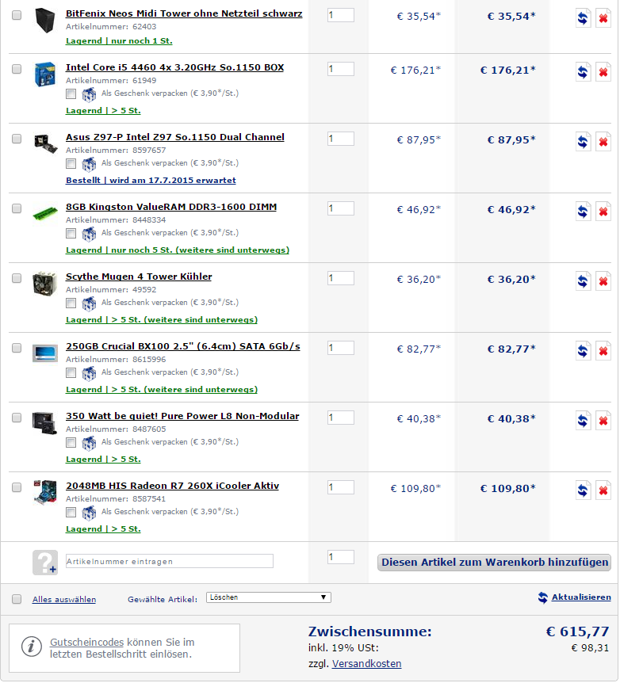
Task: Add article to cart button
Action: coord(495,563)
